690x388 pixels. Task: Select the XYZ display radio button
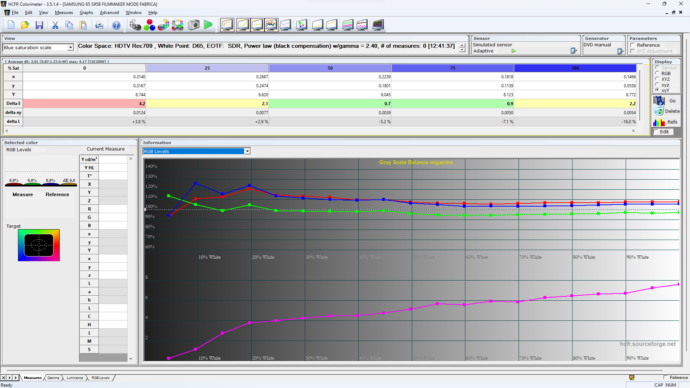657,79
